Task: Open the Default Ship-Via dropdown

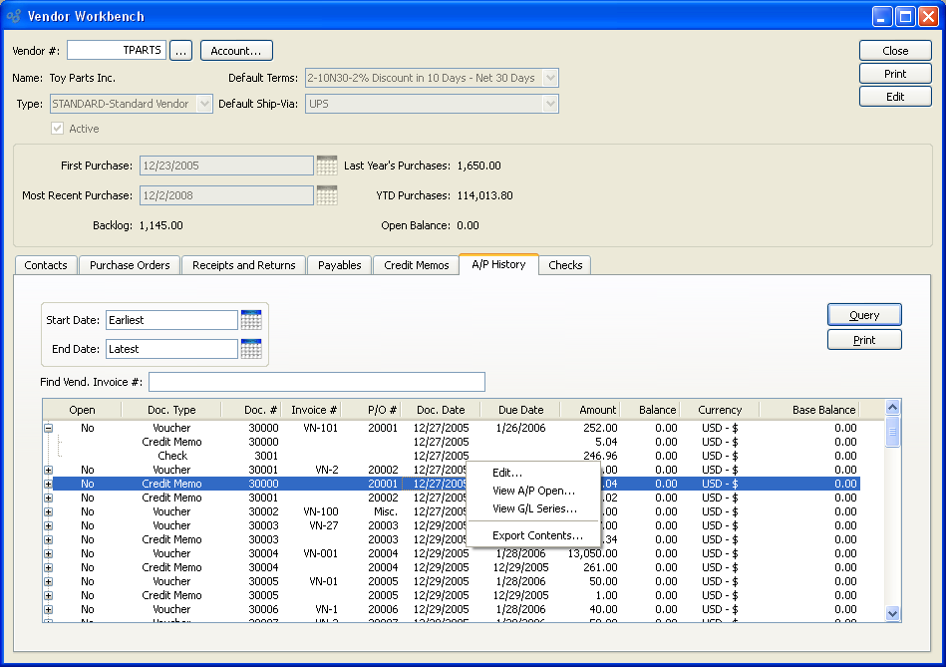Action: tap(550, 104)
